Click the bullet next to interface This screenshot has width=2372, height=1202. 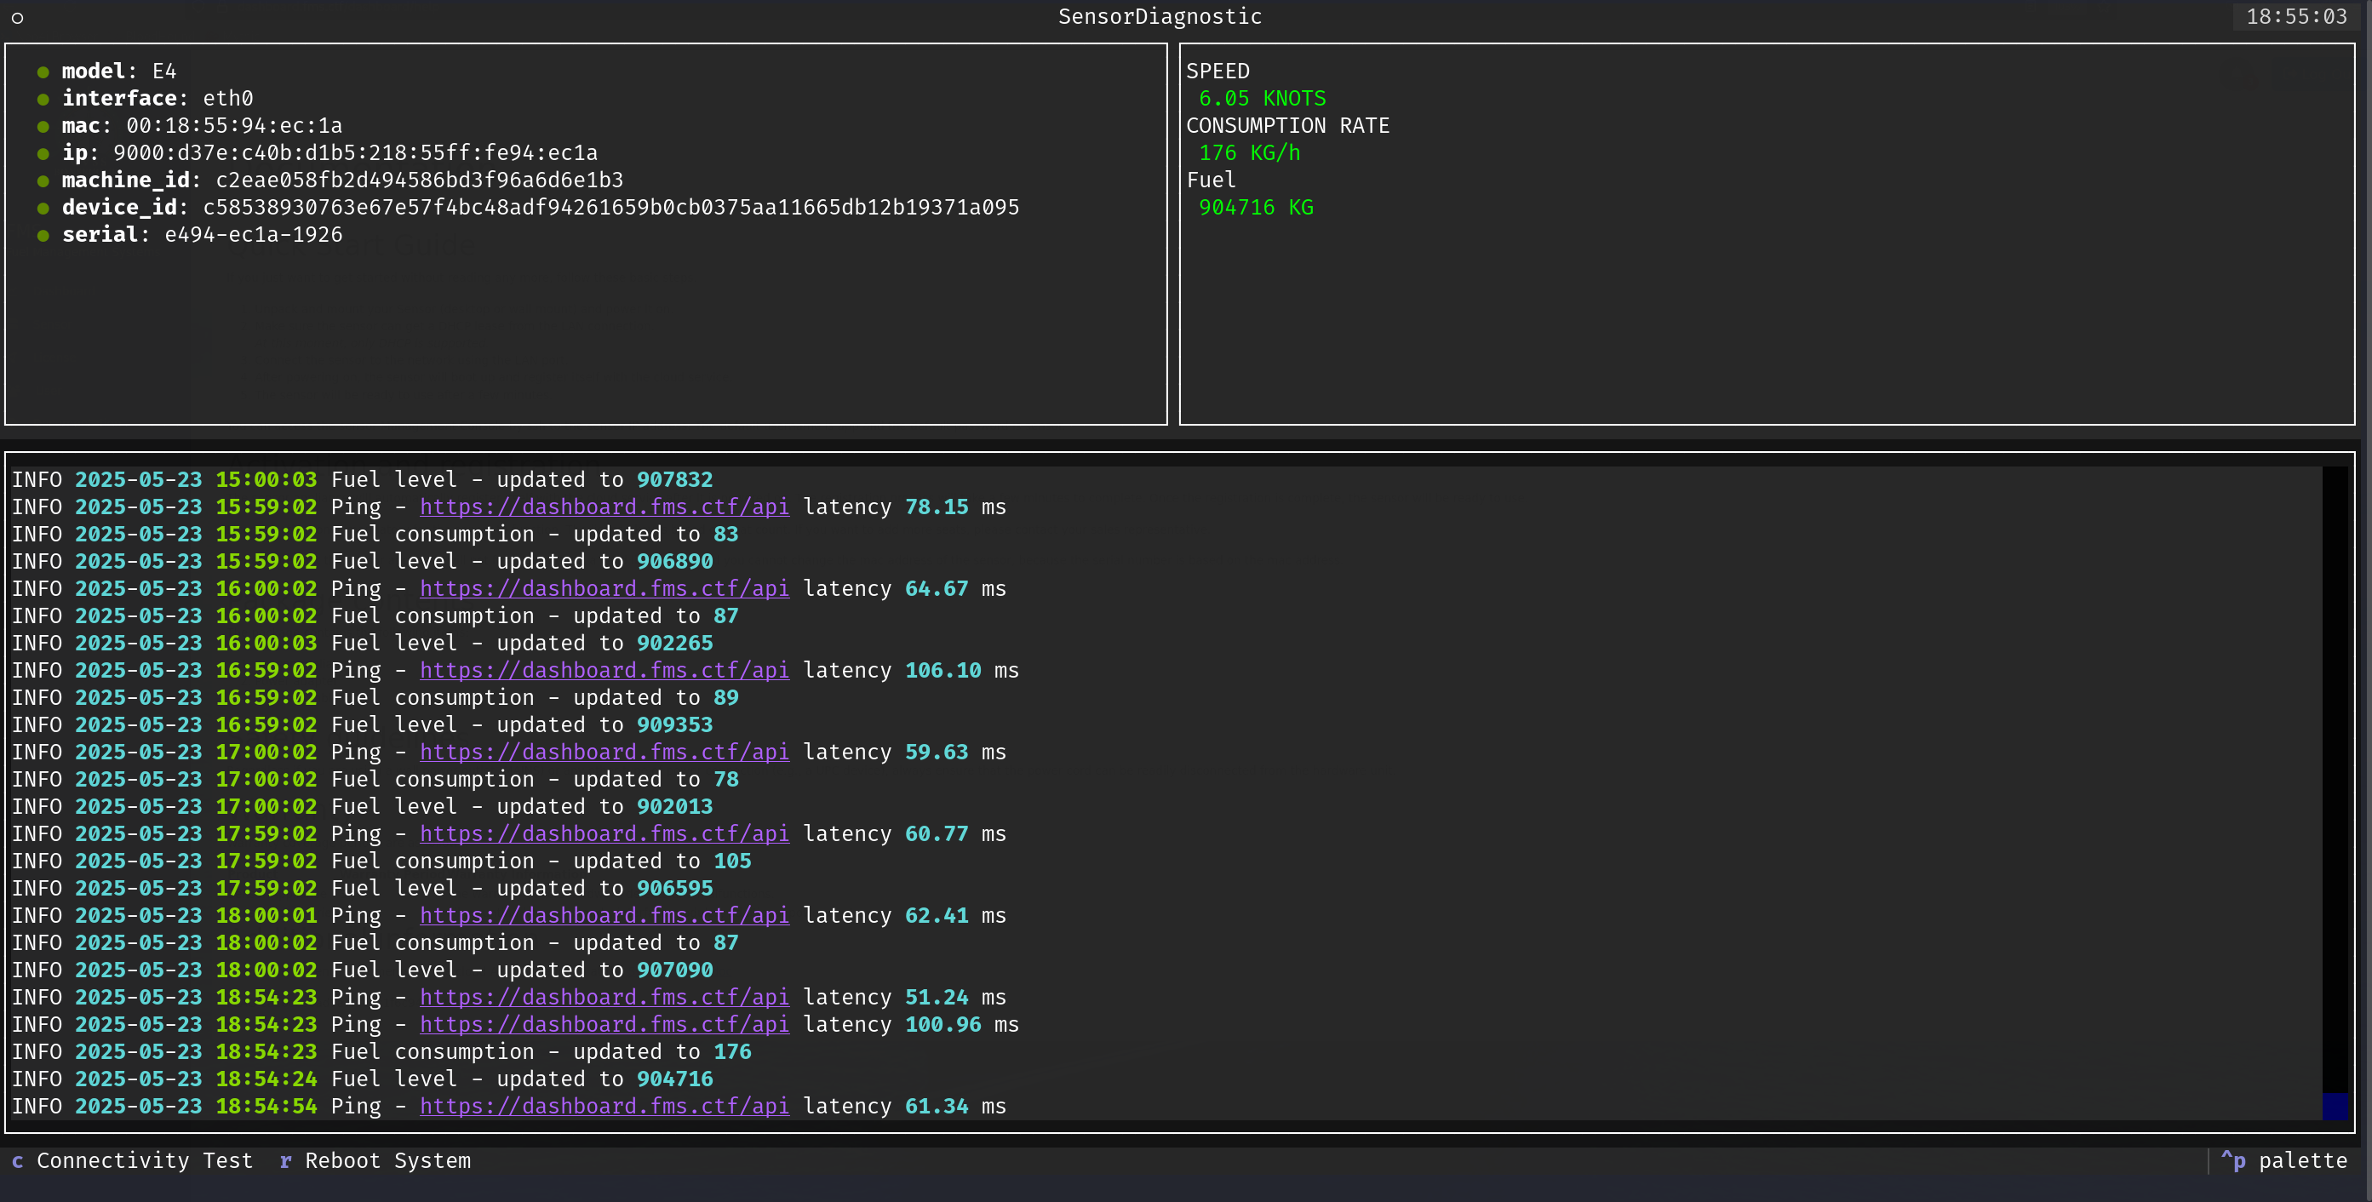pyautogui.click(x=43, y=100)
